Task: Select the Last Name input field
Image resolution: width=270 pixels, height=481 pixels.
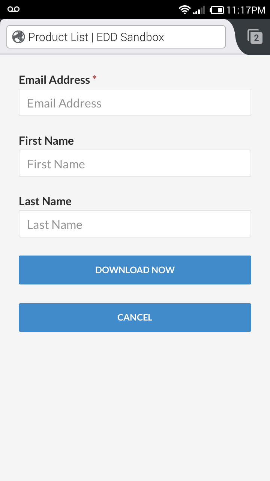Action: point(135,224)
